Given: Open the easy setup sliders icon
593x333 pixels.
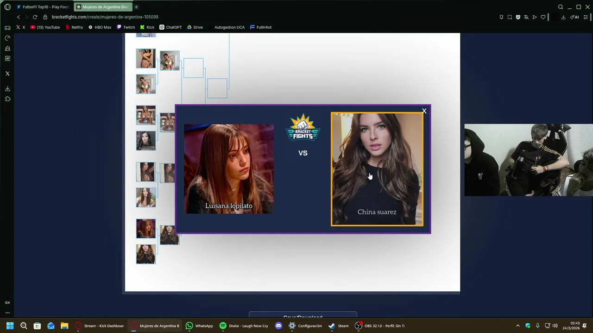Looking at the screenshot, I should (586, 17).
